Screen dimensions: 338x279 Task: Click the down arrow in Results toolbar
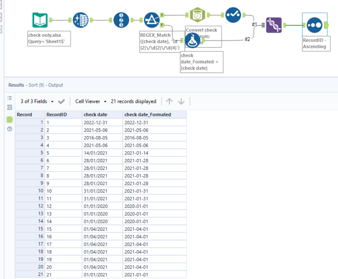pyautogui.click(x=181, y=101)
